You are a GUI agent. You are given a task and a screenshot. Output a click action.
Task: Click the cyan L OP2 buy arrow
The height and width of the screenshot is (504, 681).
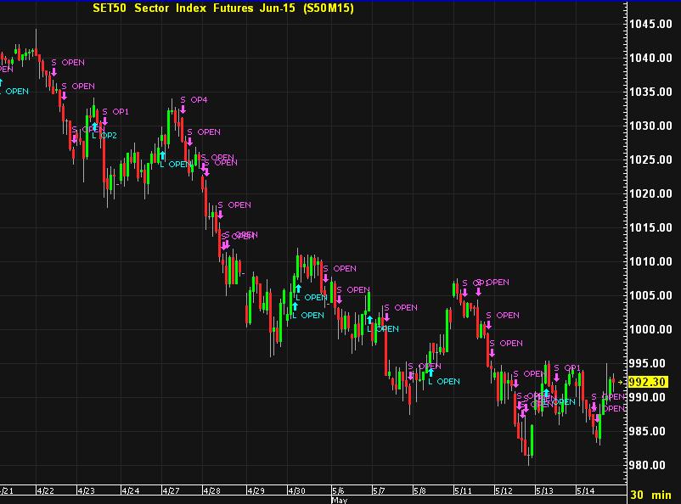[94, 126]
